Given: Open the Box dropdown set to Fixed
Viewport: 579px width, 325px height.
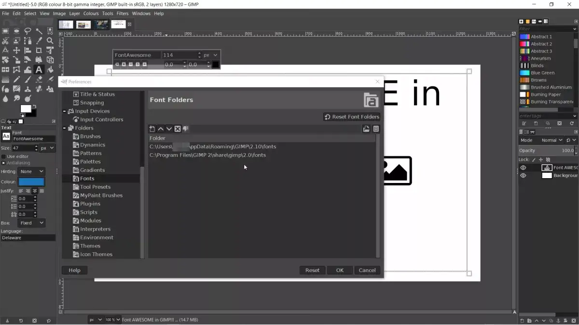Looking at the screenshot, I should (x=31, y=223).
